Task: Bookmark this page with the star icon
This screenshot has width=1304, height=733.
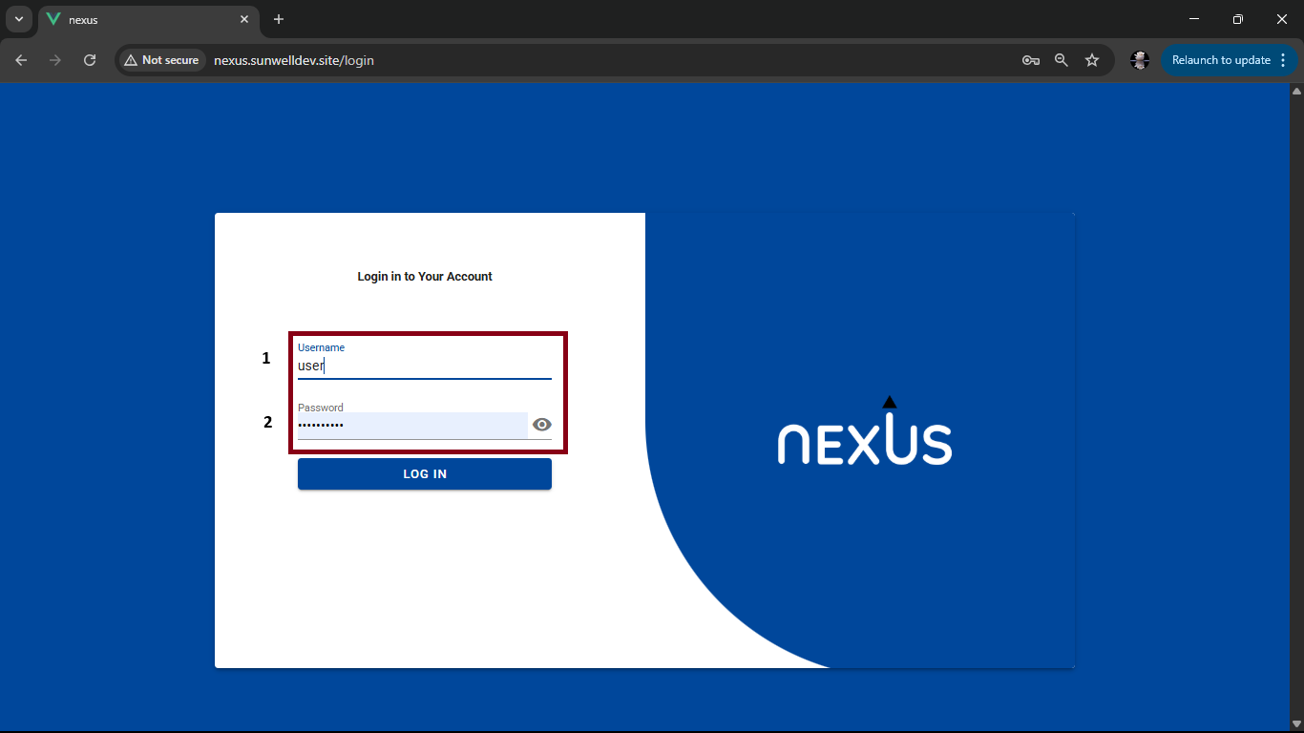Action: [1092, 60]
